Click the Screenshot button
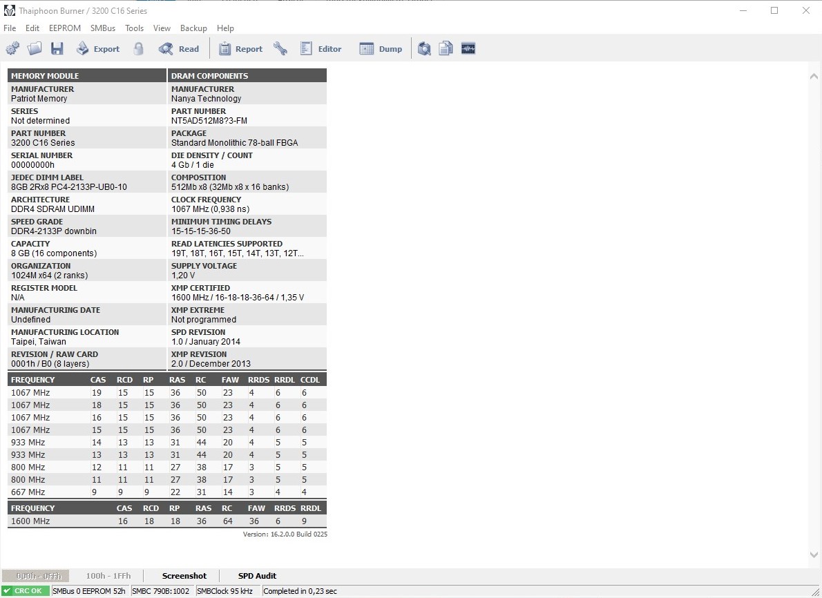822x598 pixels. coord(184,576)
